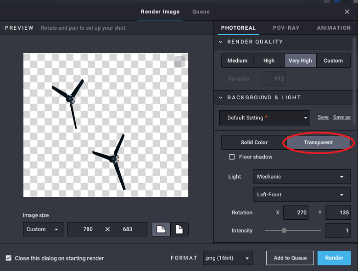This screenshot has width=358, height=271.
Task: Click the Rotation X field
Action: (296, 212)
